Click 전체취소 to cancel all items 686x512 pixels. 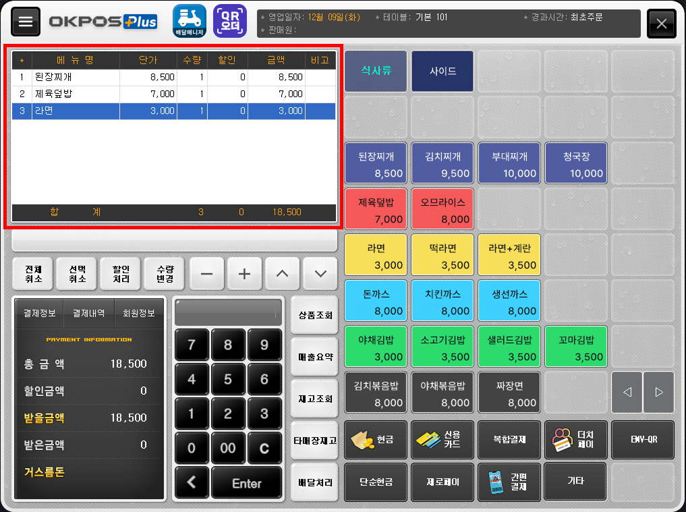pos(33,274)
